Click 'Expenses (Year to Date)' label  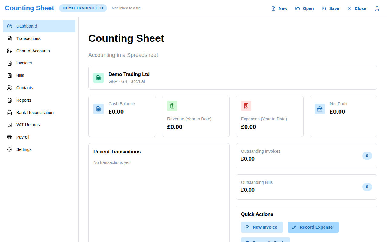264,119
